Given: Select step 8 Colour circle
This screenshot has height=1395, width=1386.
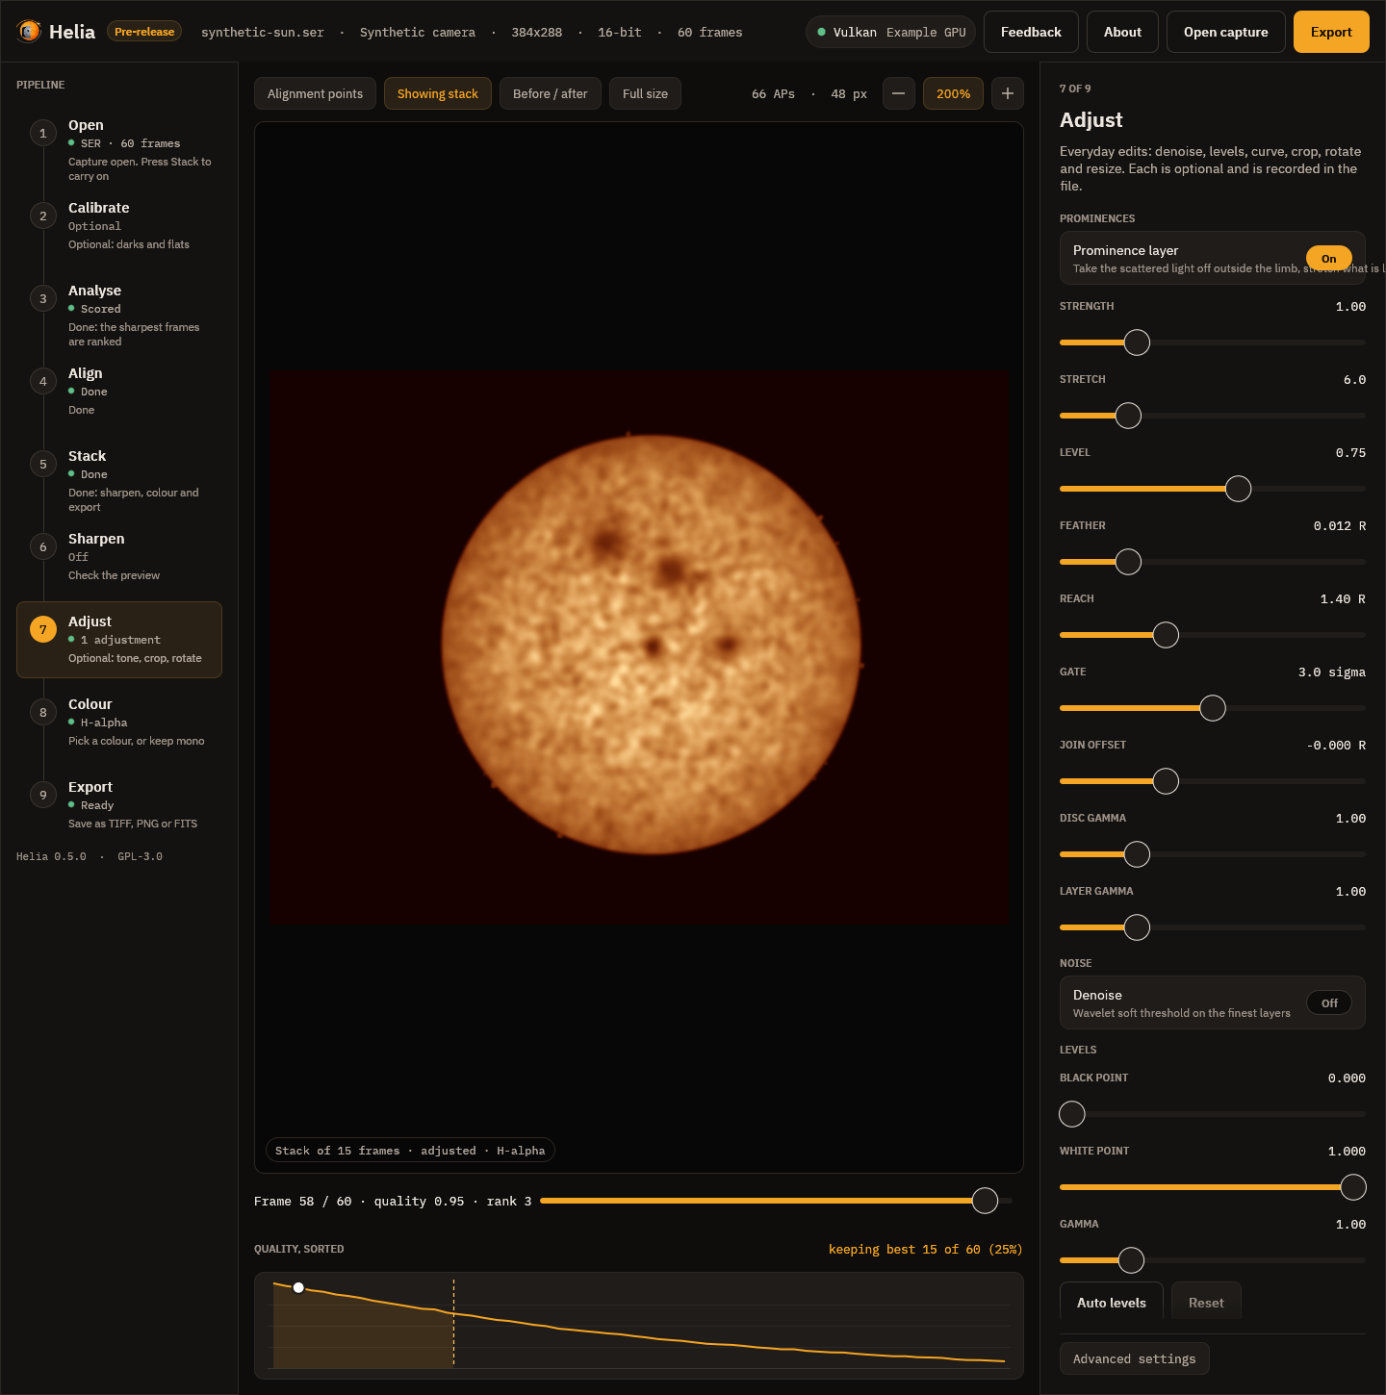Looking at the screenshot, I should [x=42, y=712].
